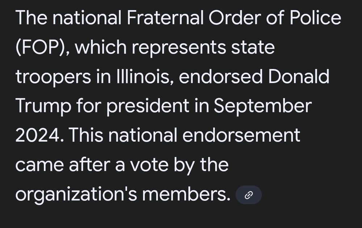Screen dimensions: 362x228
Task: Click the word "Illinois" in the paragraph
Action: [x=144, y=77]
